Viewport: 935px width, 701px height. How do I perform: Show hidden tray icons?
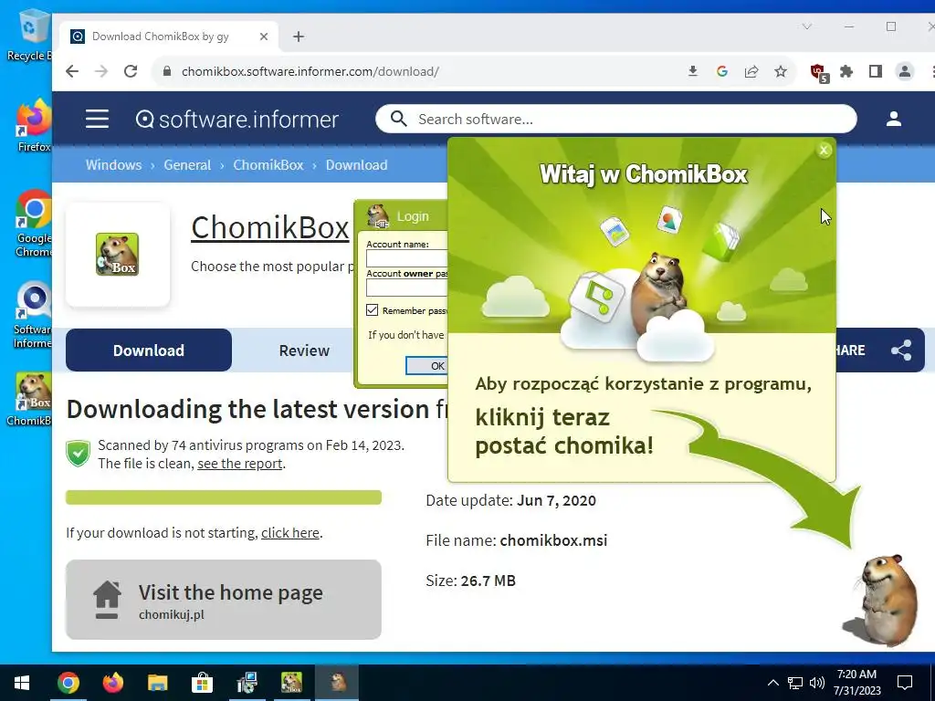772,683
